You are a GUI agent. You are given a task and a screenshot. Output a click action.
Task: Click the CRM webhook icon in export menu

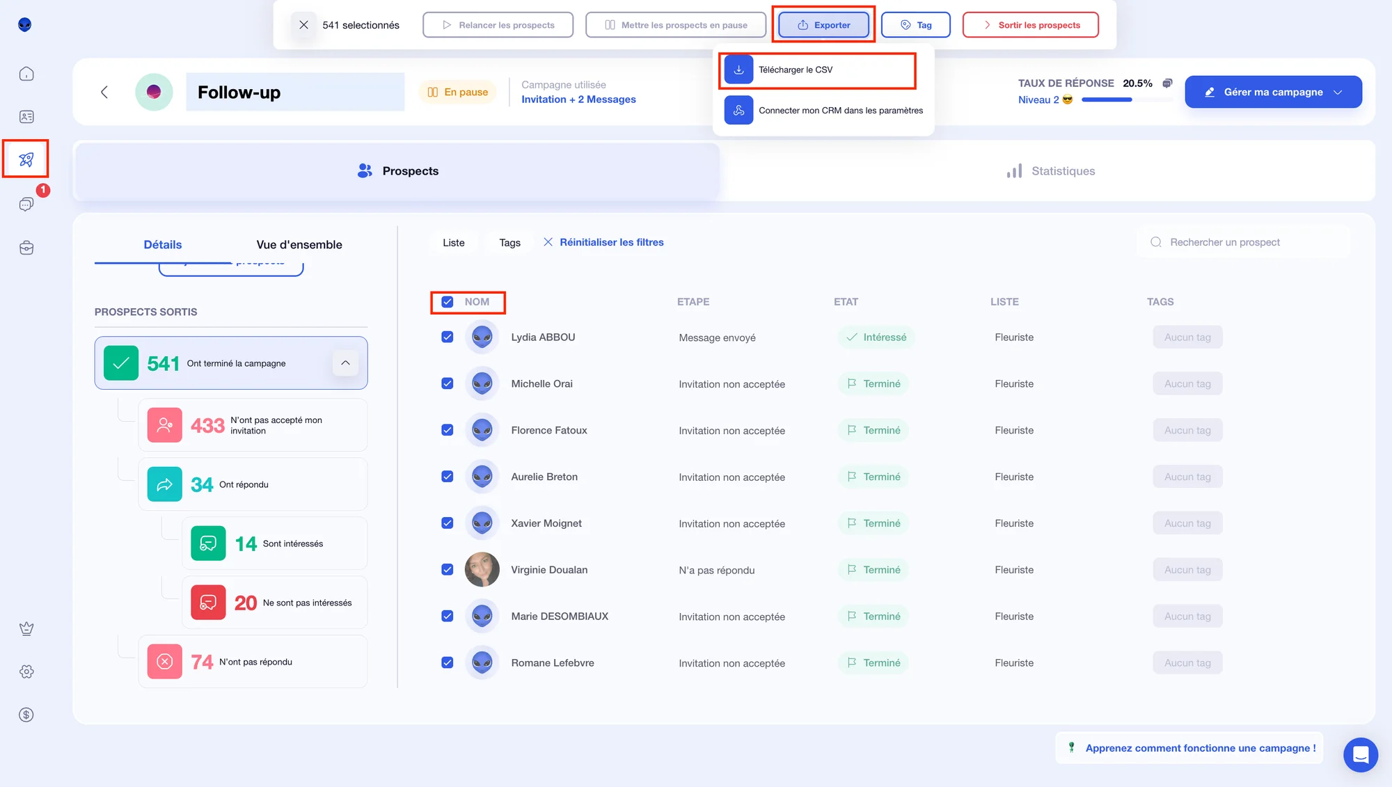(x=738, y=110)
